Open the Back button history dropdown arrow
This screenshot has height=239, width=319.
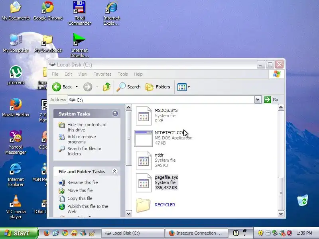click(77, 87)
